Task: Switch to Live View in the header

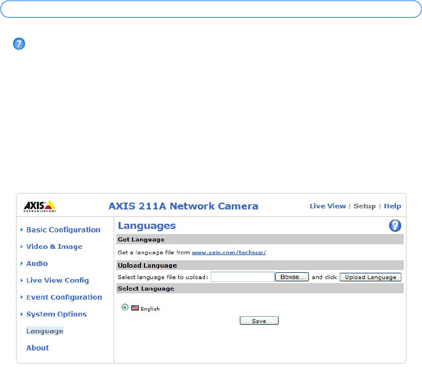Action: 327,206
